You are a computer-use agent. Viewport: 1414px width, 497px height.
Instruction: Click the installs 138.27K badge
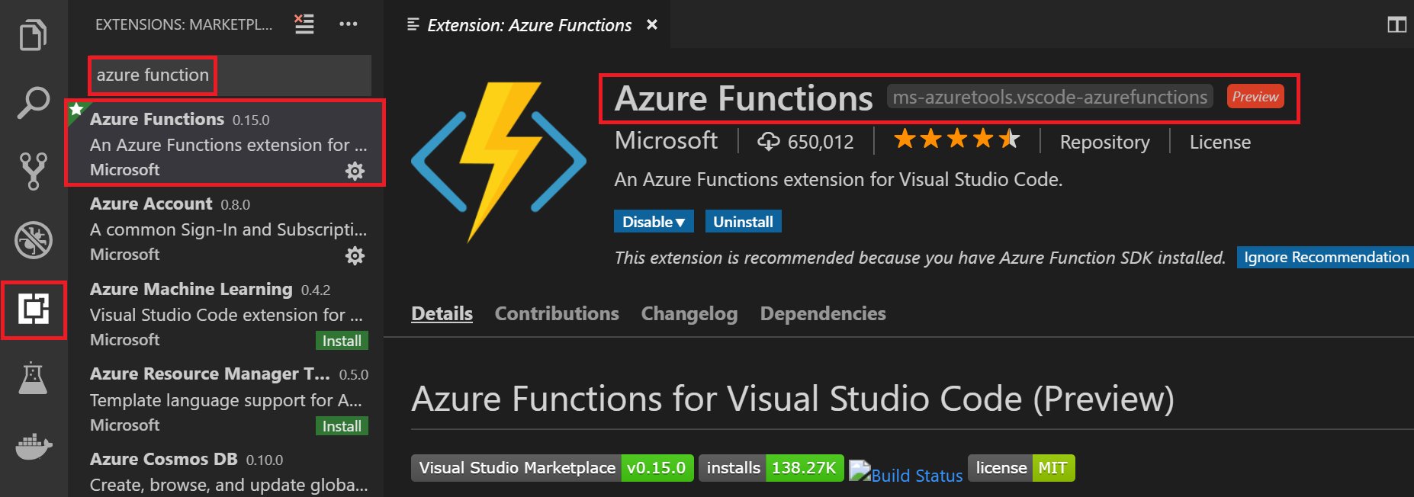(x=771, y=468)
